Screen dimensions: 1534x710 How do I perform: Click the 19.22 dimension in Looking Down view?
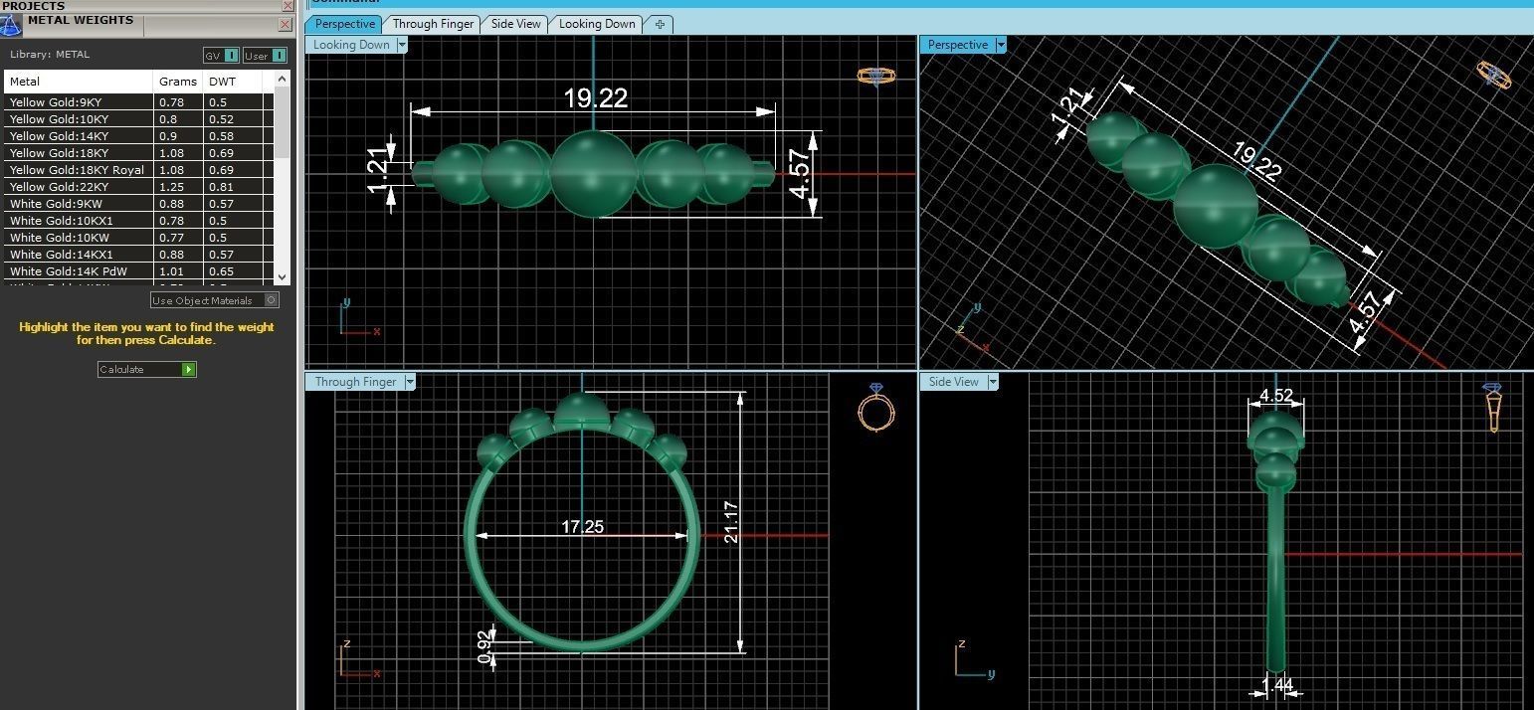596,97
